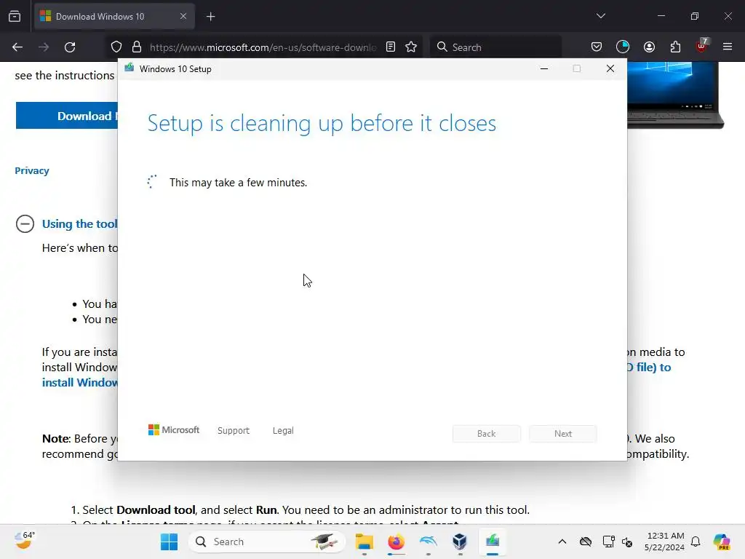Screen dimensions: 745x559
Task: Open the Windows Start menu
Action: [169, 542]
